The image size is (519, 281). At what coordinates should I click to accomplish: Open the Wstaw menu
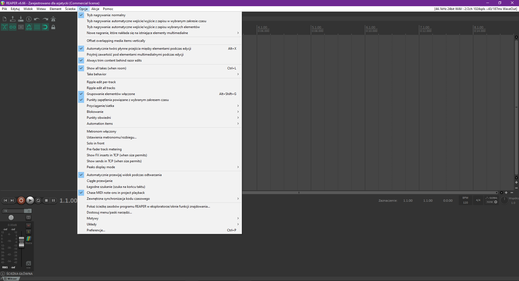[41, 9]
